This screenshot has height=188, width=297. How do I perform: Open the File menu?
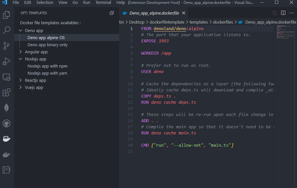point(16,3)
